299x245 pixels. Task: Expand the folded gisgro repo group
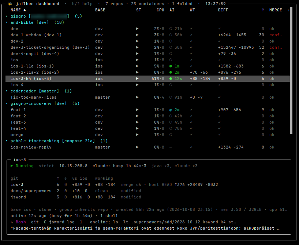coord(7,16)
